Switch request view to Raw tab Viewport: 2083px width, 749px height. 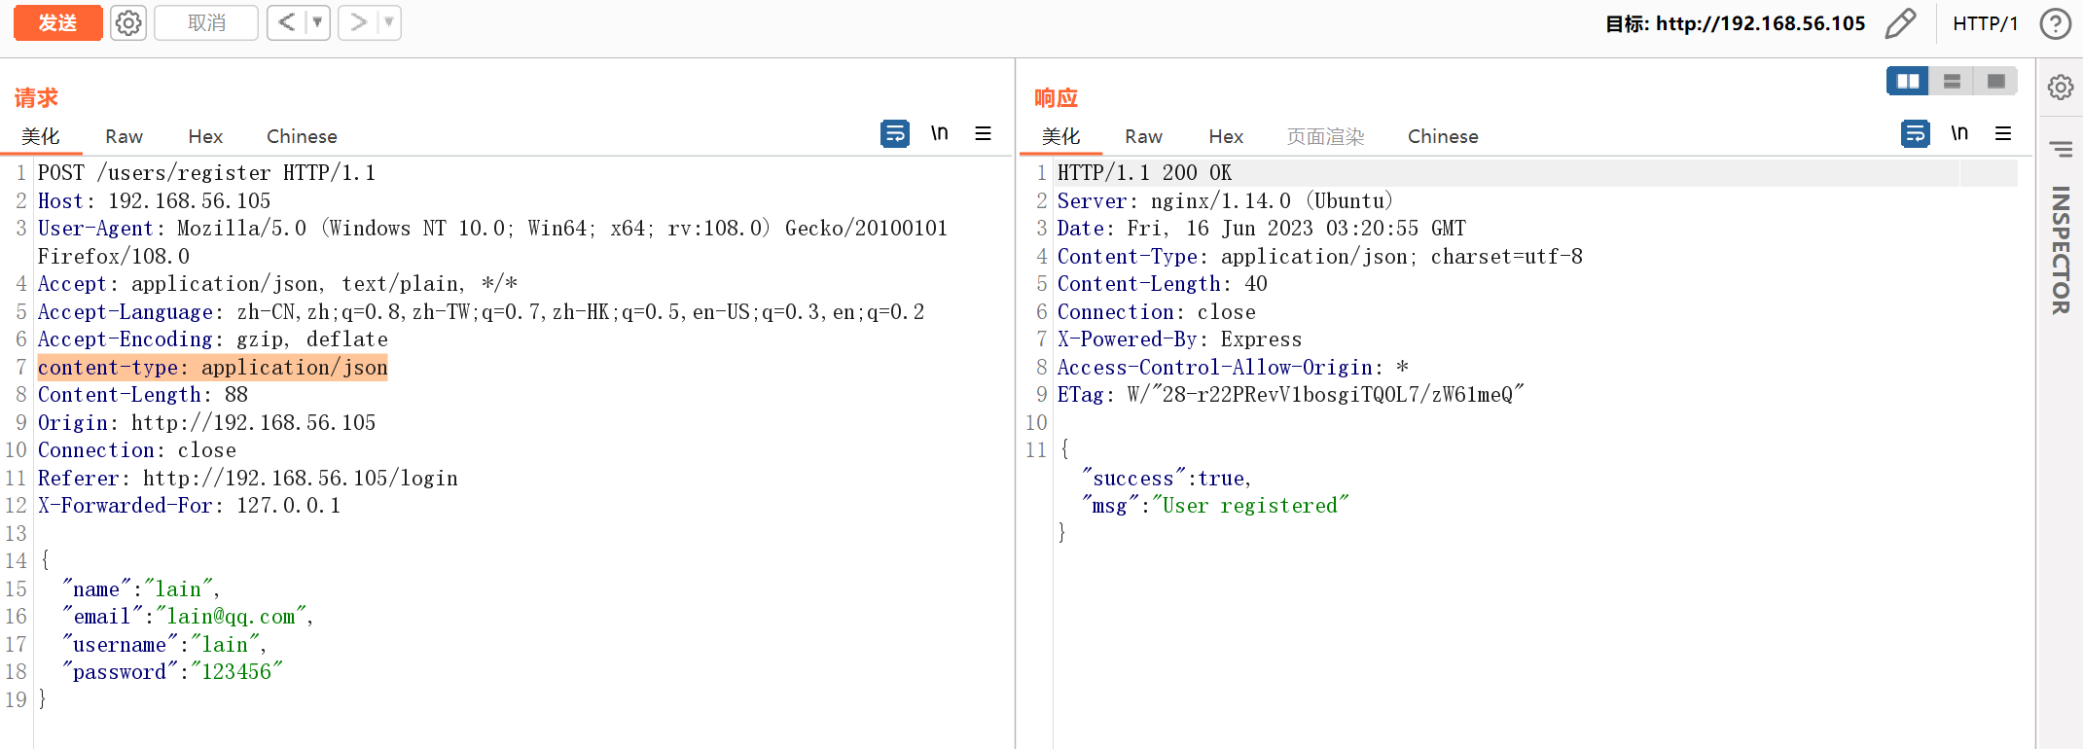[124, 136]
